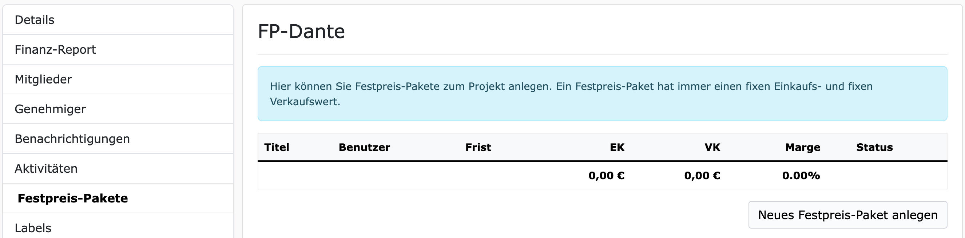Open the Benachrichtigungen settings

(x=73, y=139)
